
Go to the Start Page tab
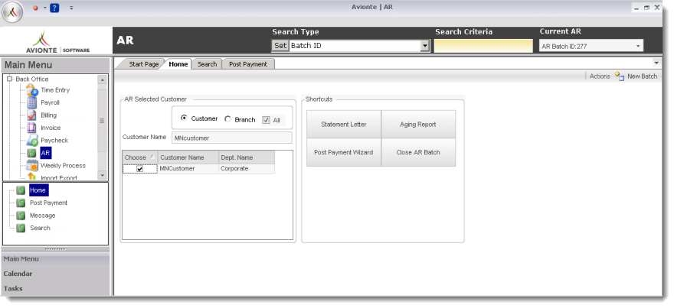[x=143, y=64]
